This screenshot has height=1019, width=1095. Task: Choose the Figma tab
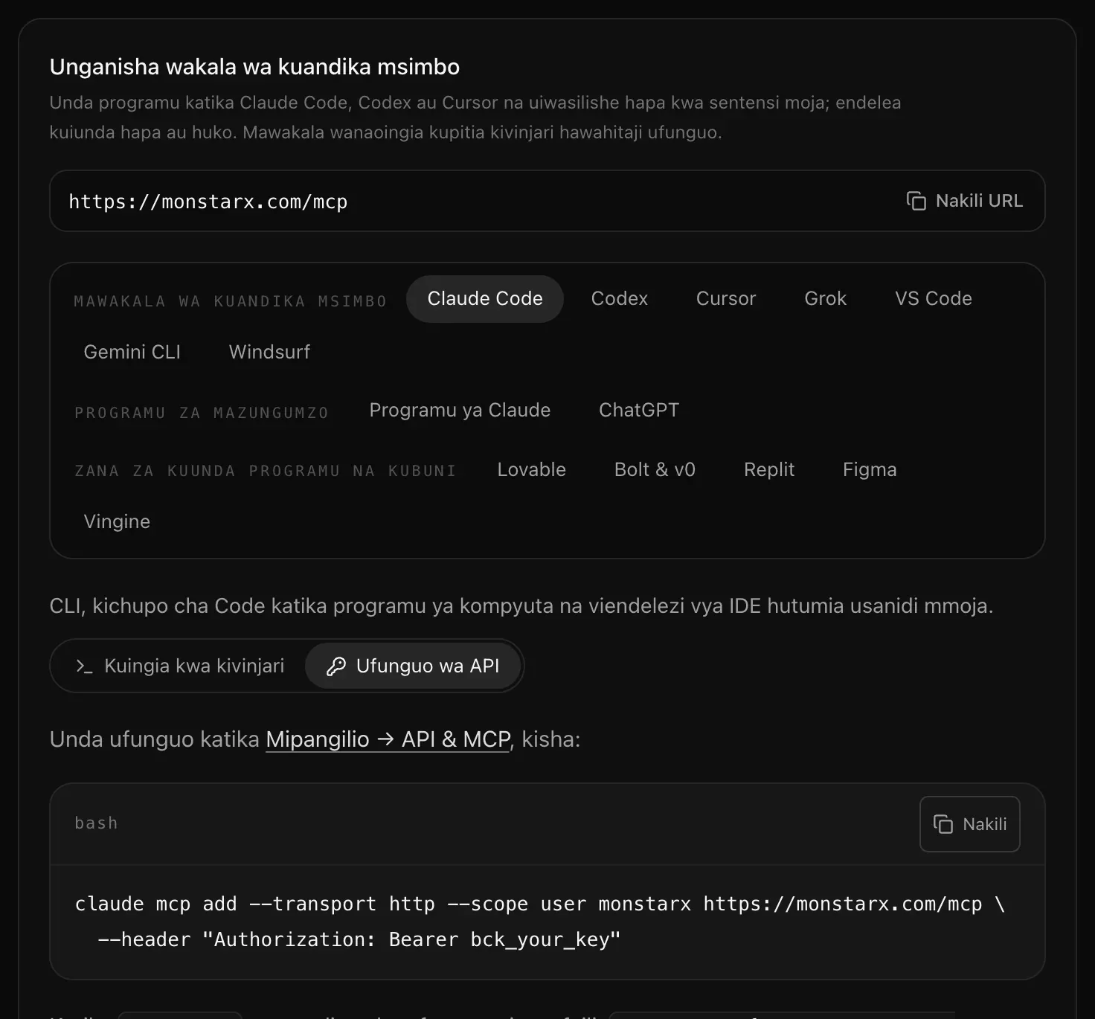pos(870,469)
